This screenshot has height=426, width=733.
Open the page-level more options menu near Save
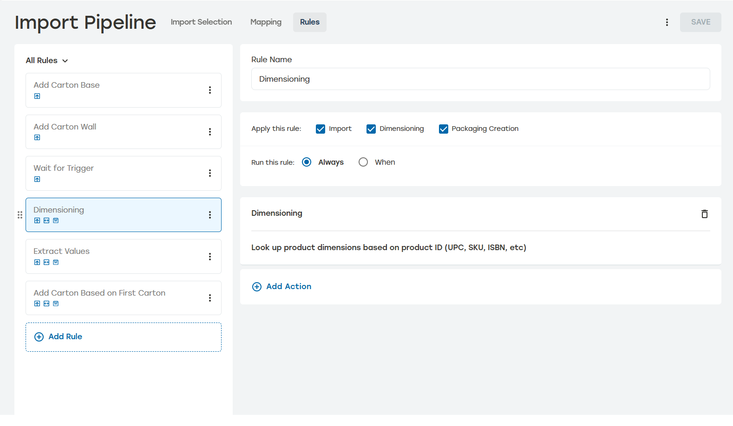(667, 22)
